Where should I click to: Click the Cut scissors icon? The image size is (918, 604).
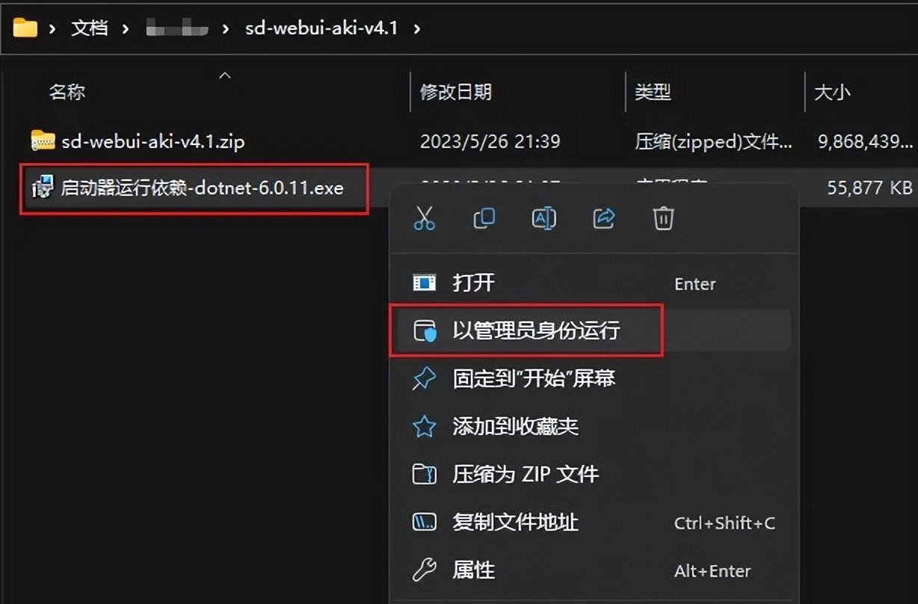coord(424,218)
